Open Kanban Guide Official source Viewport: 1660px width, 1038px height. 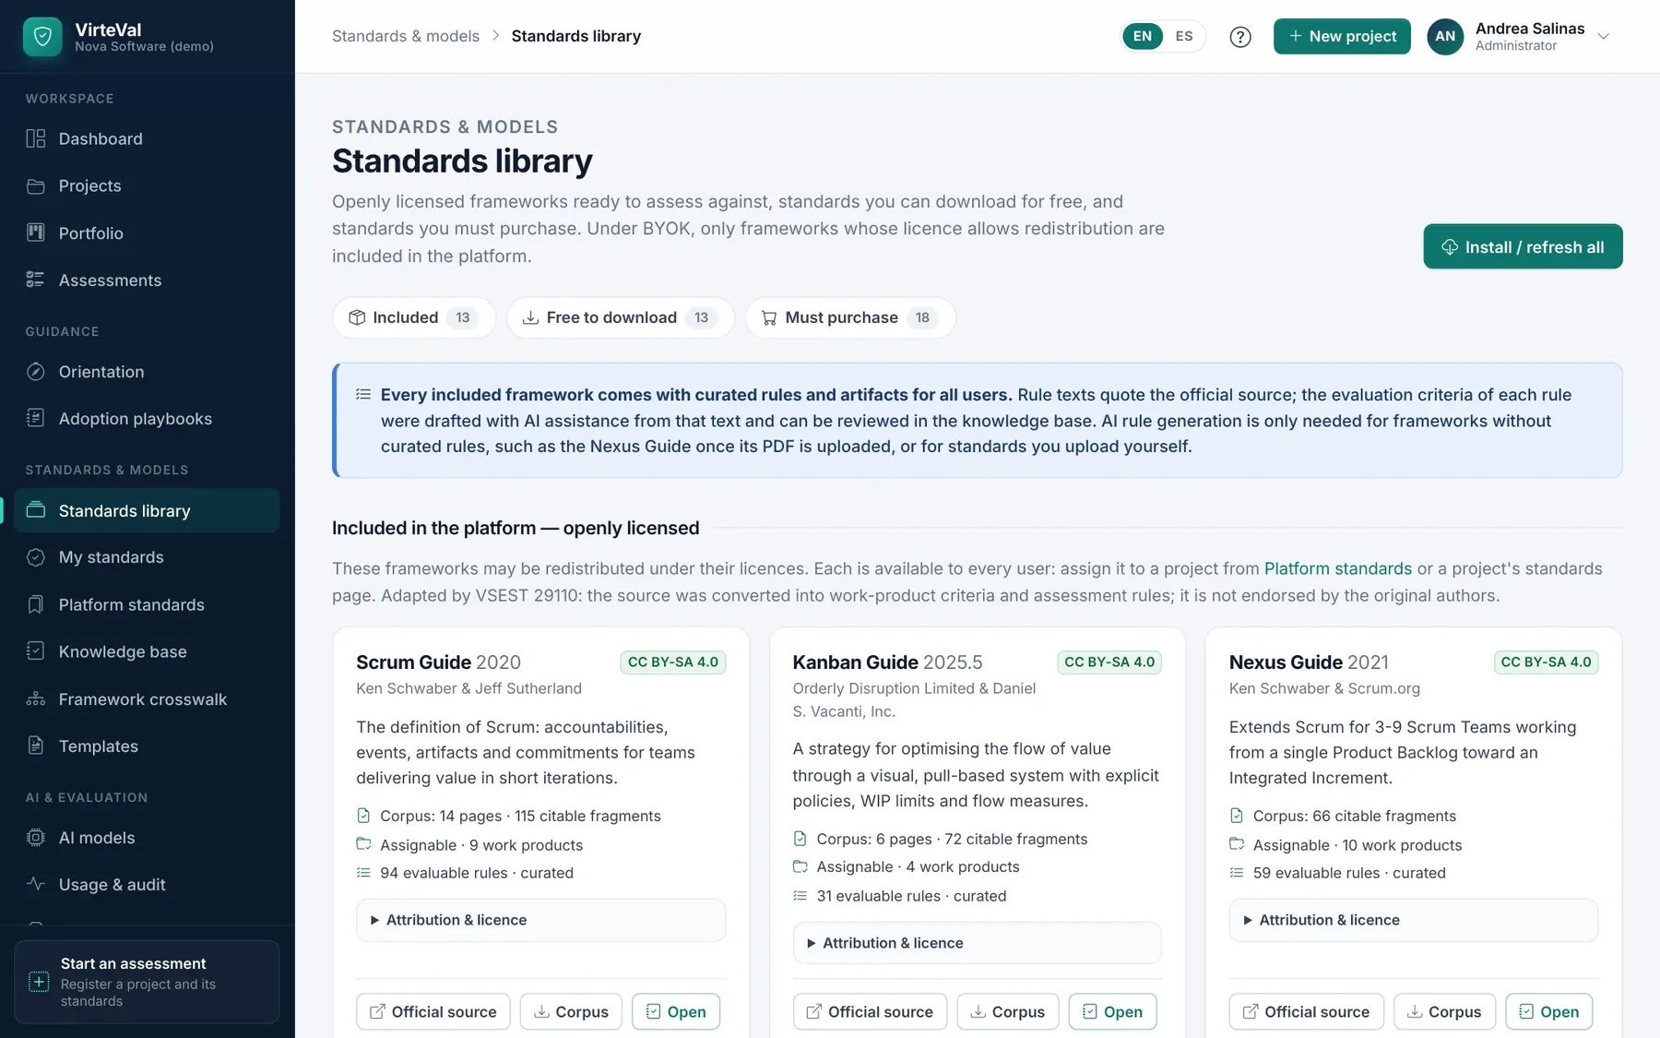pyautogui.click(x=870, y=1011)
